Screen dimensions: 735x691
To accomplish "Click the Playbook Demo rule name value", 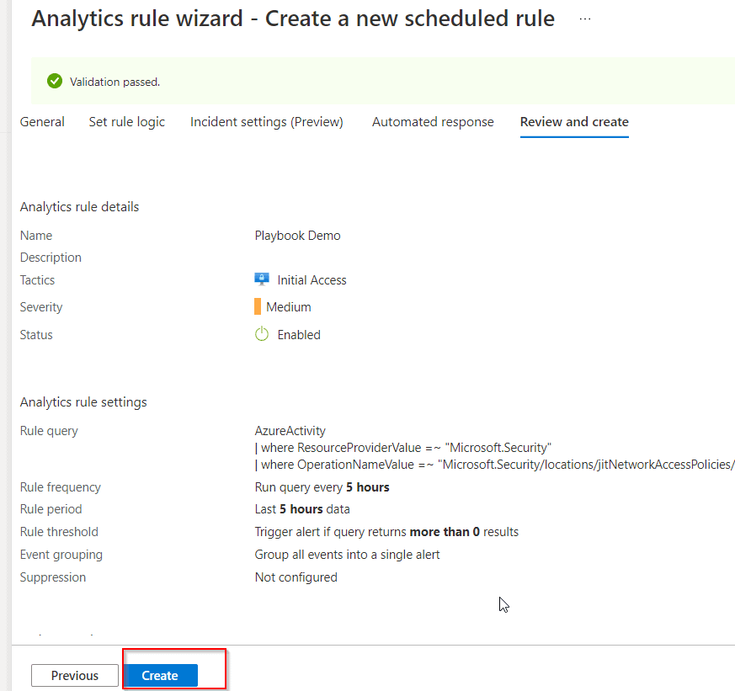I will (x=297, y=236).
